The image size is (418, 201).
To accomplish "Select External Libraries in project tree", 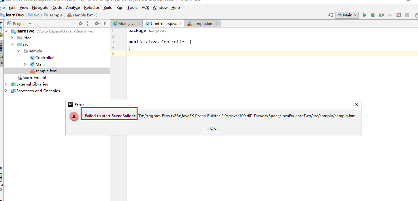I will pyautogui.click(x=29, y=84).
